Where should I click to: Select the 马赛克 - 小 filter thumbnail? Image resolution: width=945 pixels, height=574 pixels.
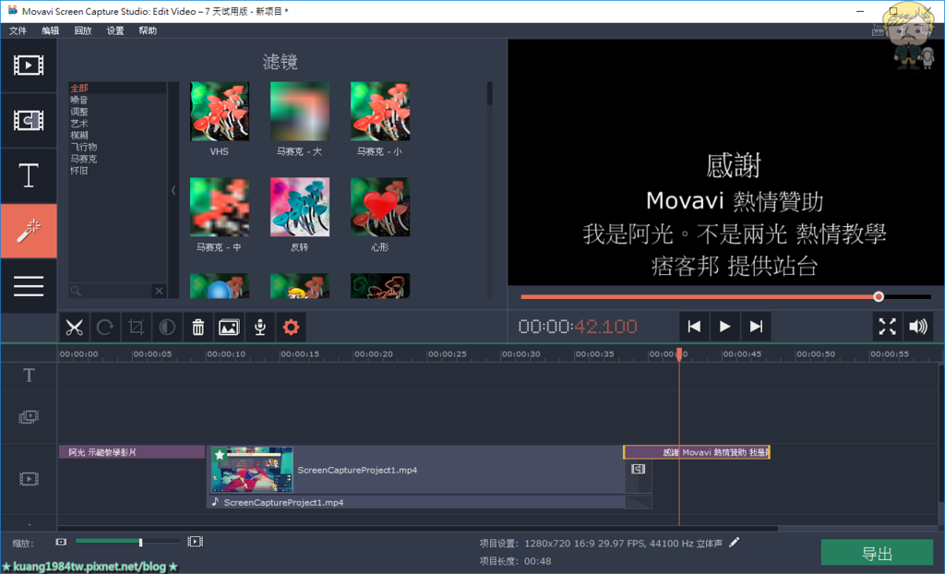click(379, 112)
